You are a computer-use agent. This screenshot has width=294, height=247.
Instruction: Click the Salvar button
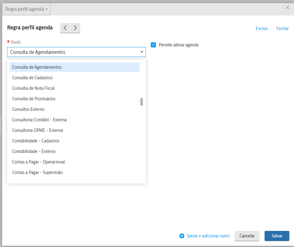(x=277, y=236)
